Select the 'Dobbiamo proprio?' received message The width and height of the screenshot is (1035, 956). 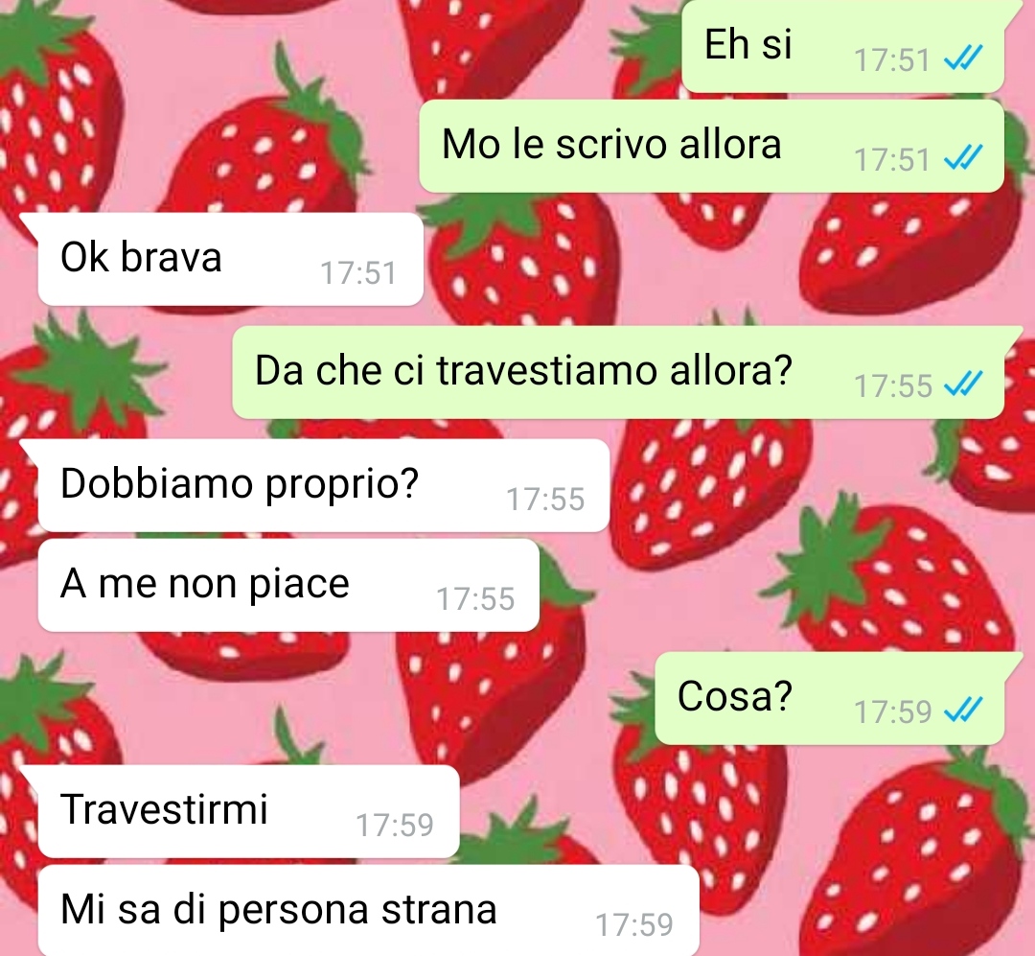click(x=324, y=485)
